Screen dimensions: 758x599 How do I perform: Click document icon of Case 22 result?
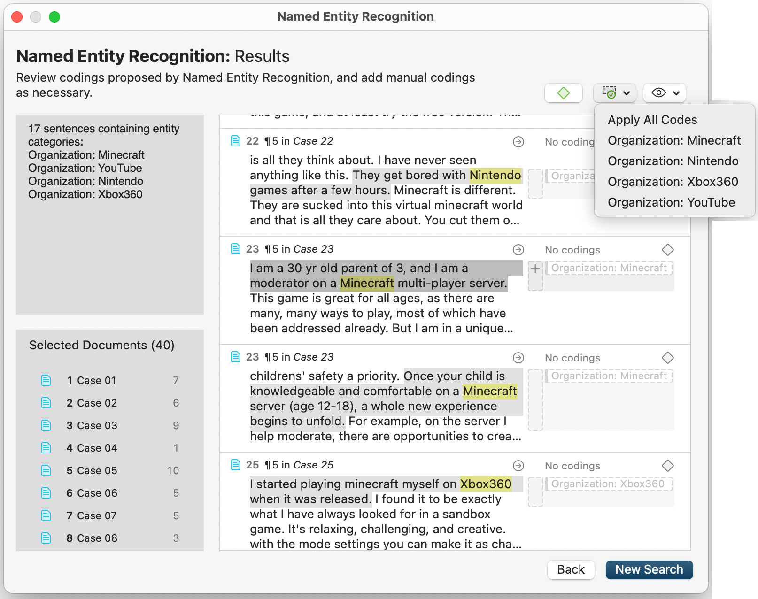tap(236, 141)
